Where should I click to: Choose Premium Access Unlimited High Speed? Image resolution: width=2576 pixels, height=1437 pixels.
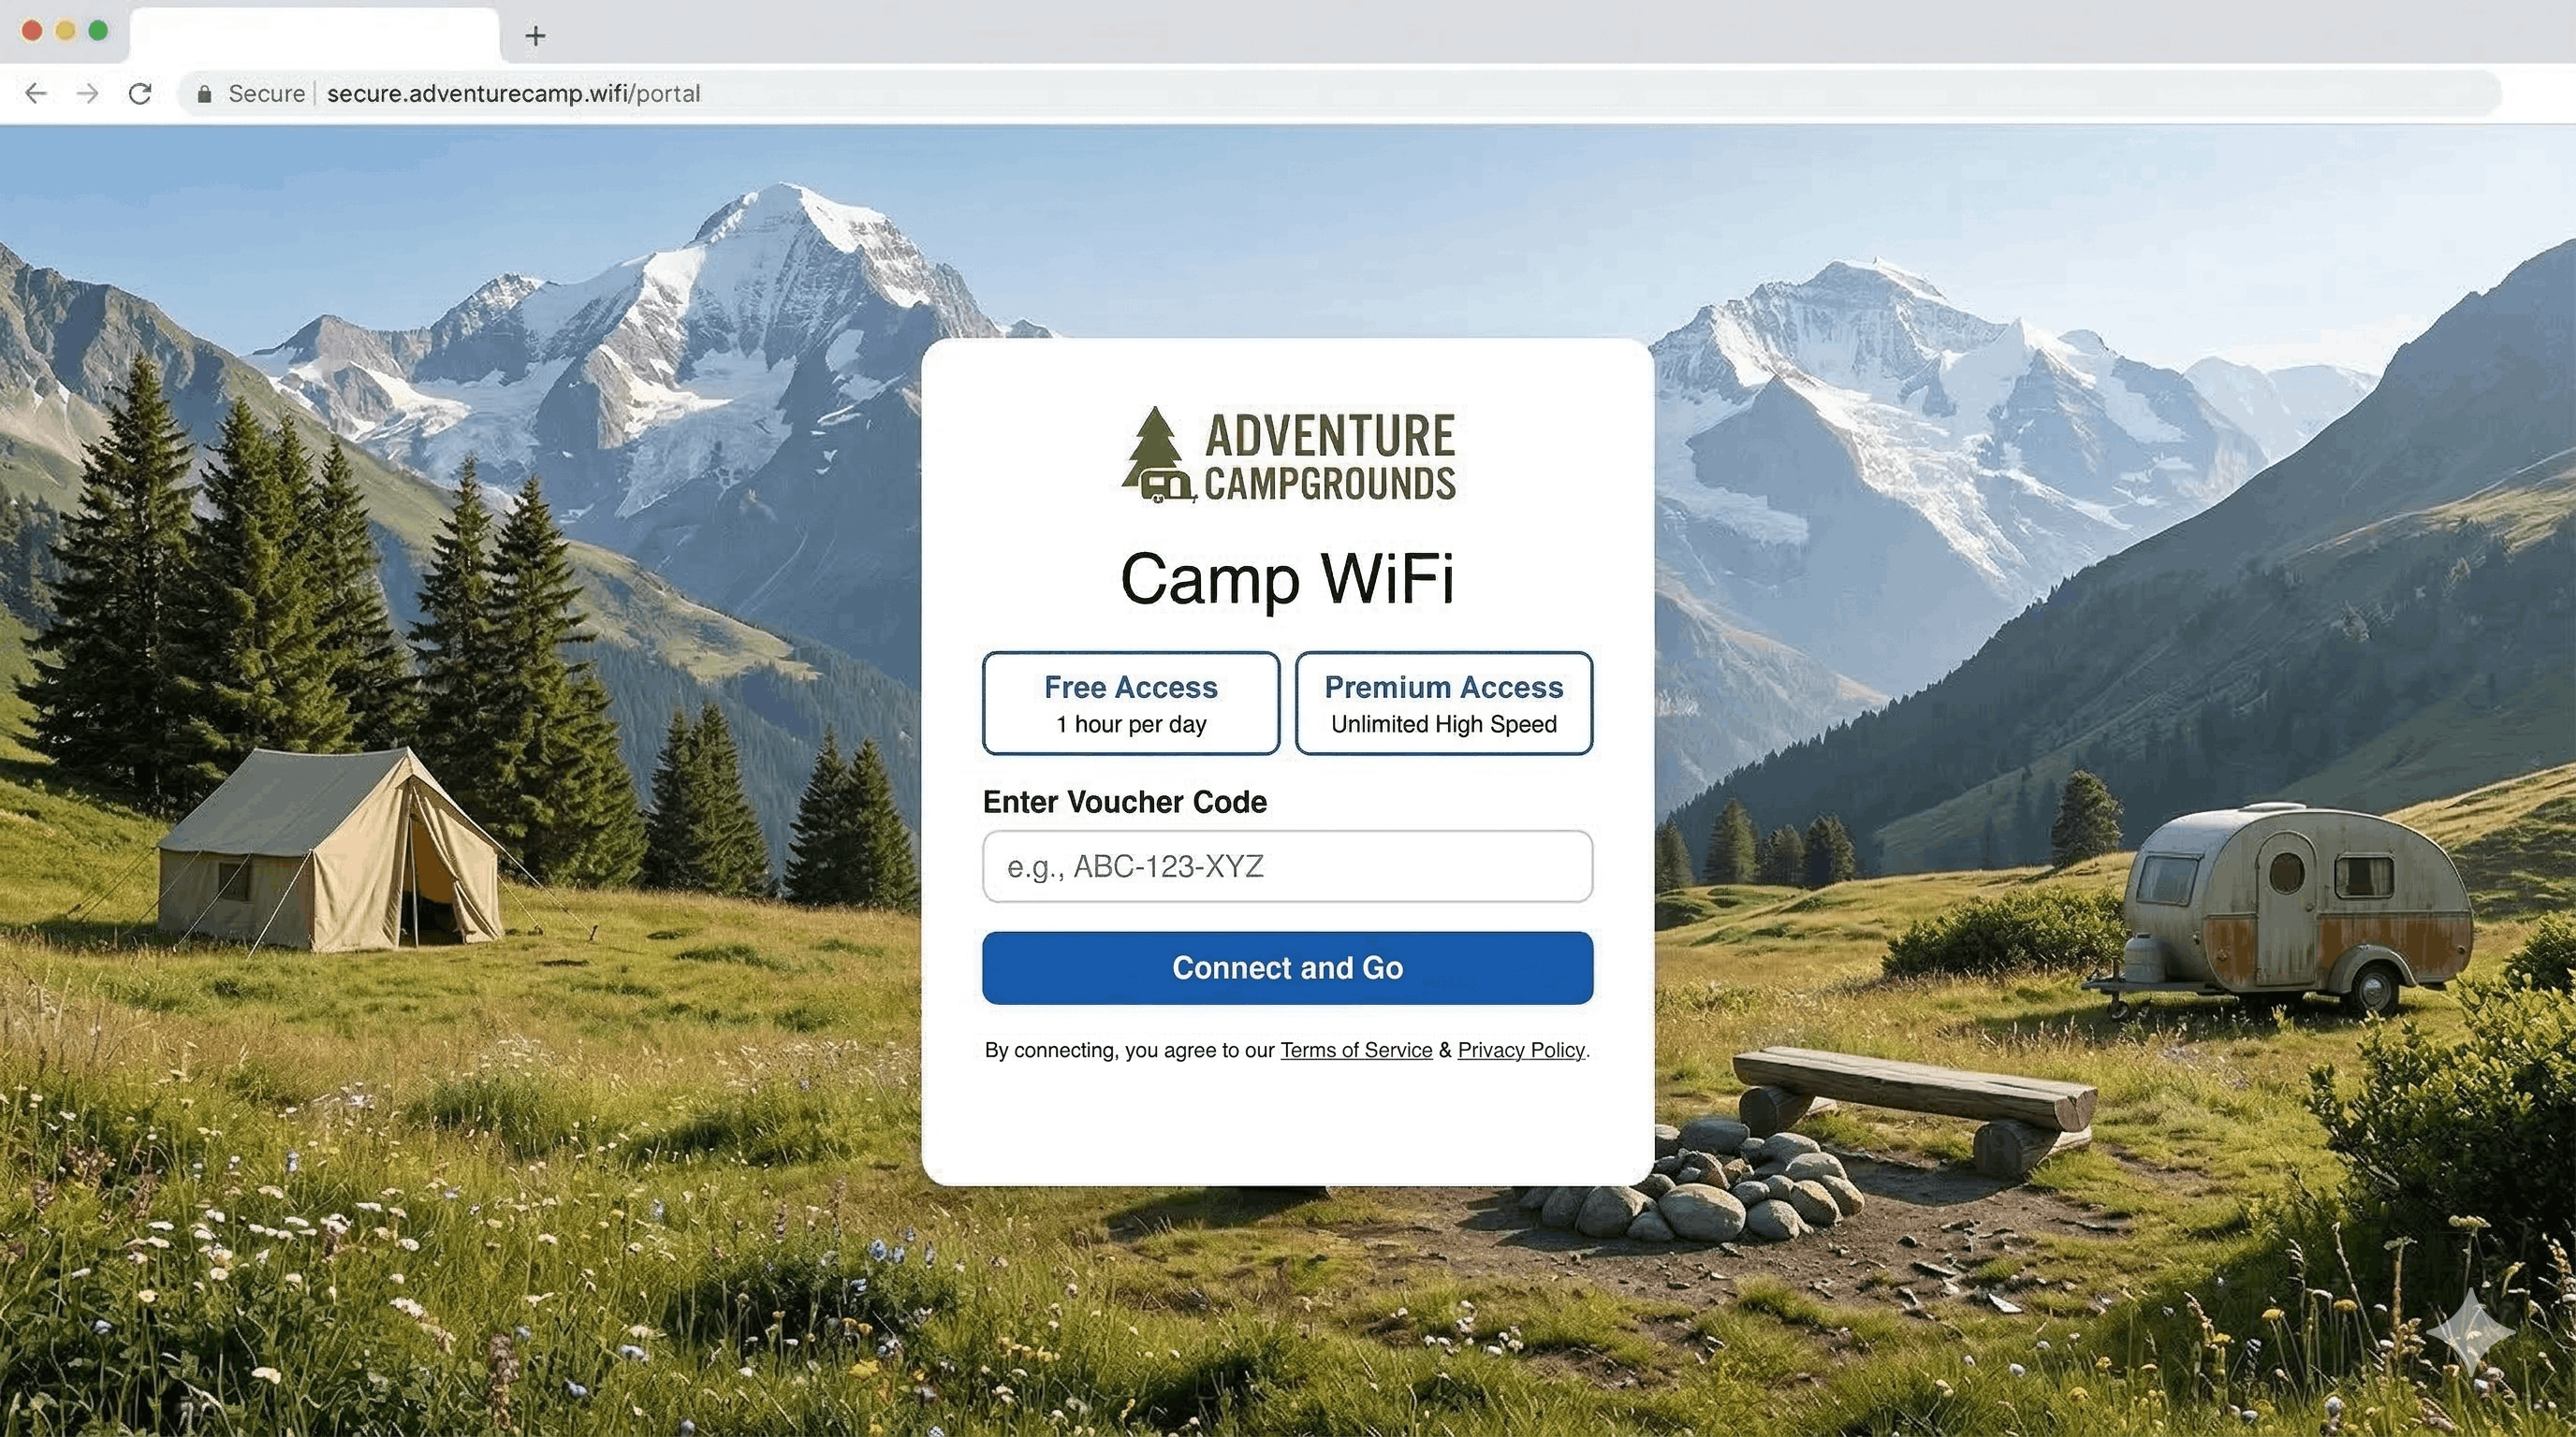[x=1444, y=704]
